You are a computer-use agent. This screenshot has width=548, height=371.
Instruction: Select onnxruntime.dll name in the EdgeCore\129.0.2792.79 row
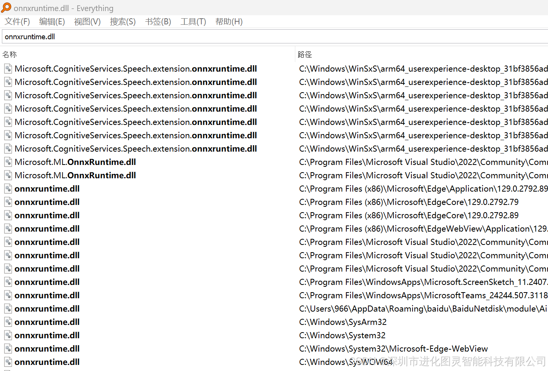click(47, 202)
